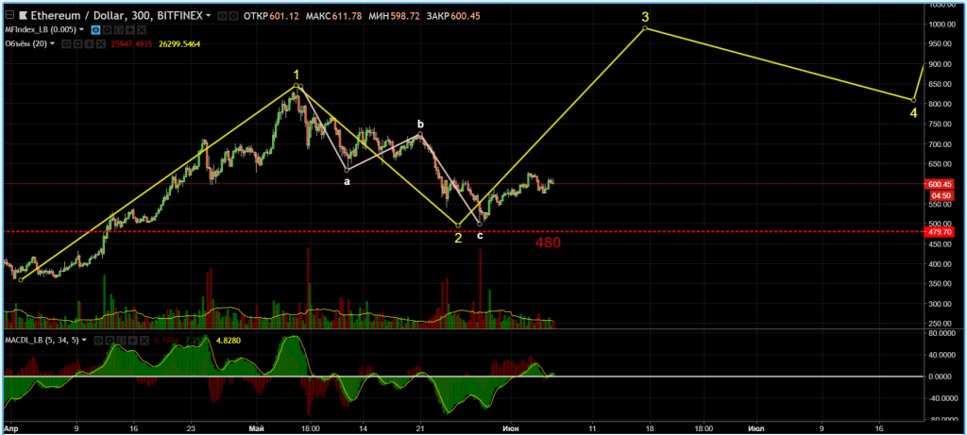
Task: Toggle visibility eye of Ethereum price series
Action: coord(222,16)
